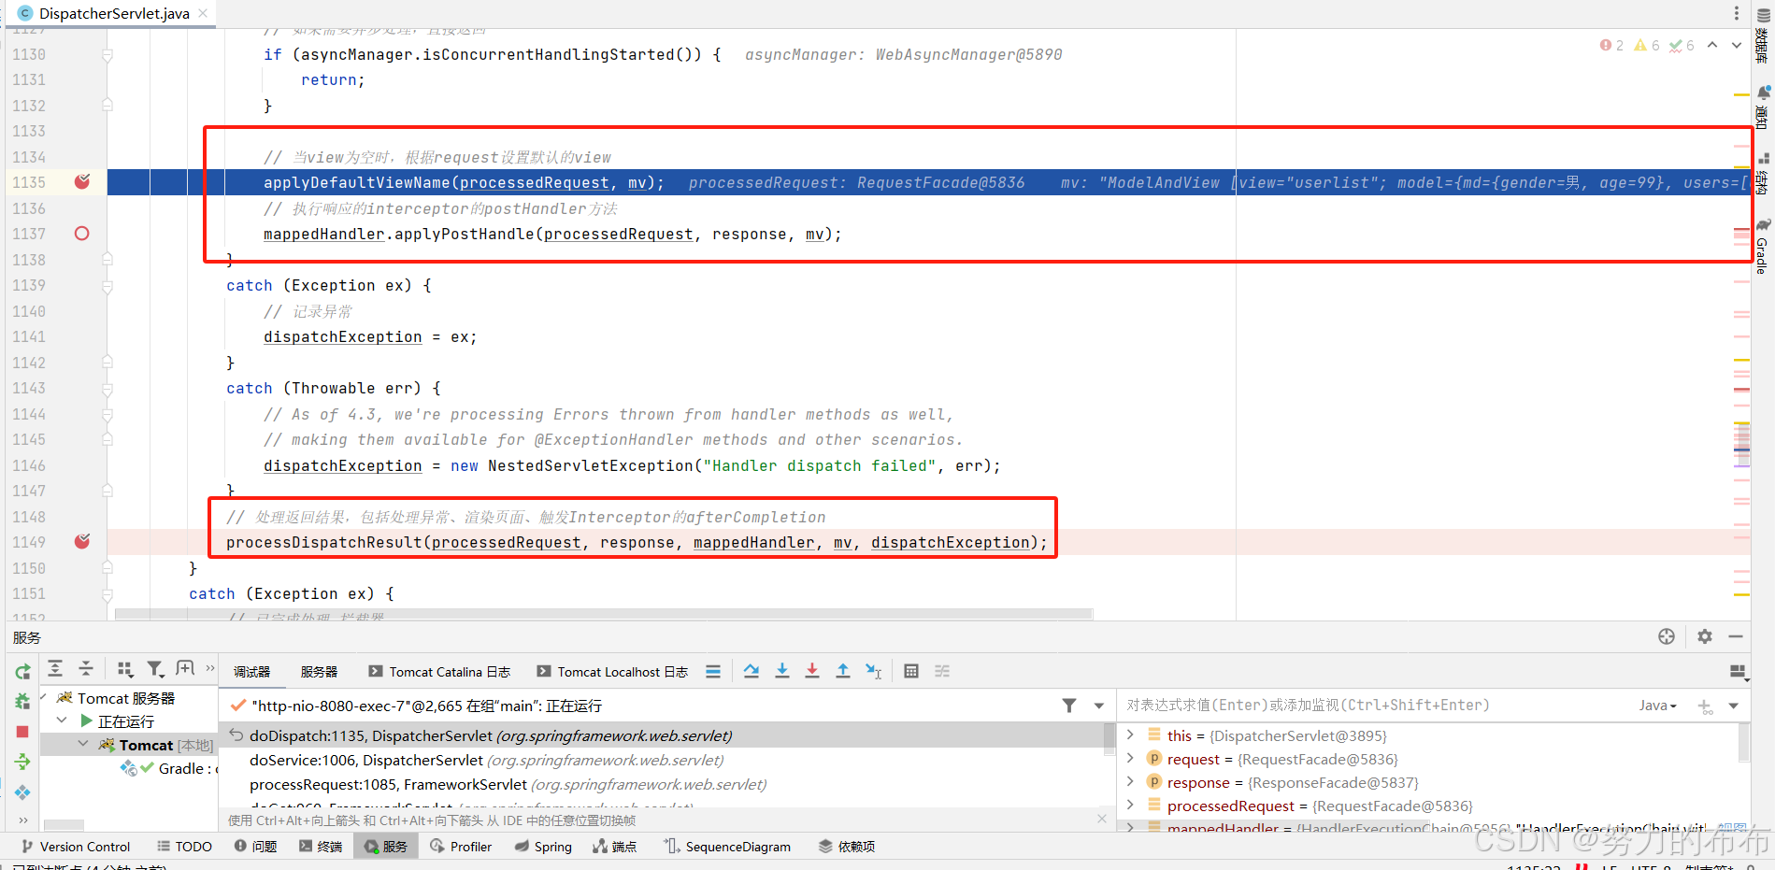Open the 依赖项 tool window
The height and width of the screenshot is (870, 1775).
pos(847,847)
